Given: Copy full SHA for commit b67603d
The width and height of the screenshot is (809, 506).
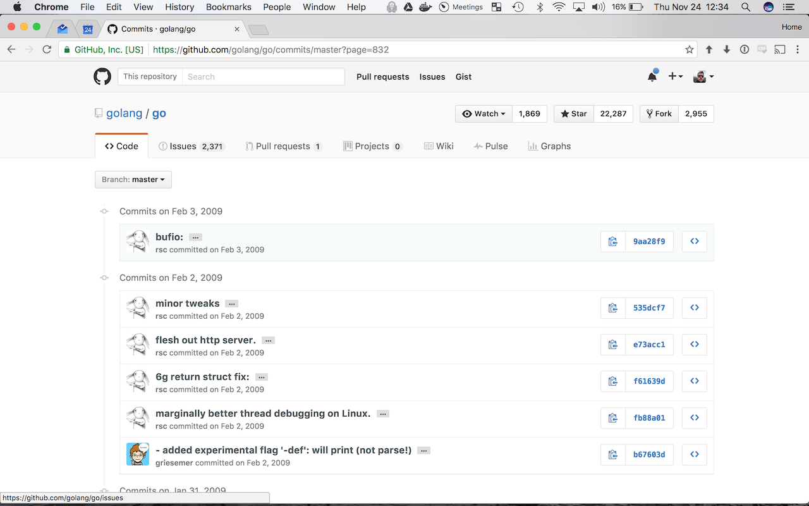Looking at the screenshot, I should 612,455.
